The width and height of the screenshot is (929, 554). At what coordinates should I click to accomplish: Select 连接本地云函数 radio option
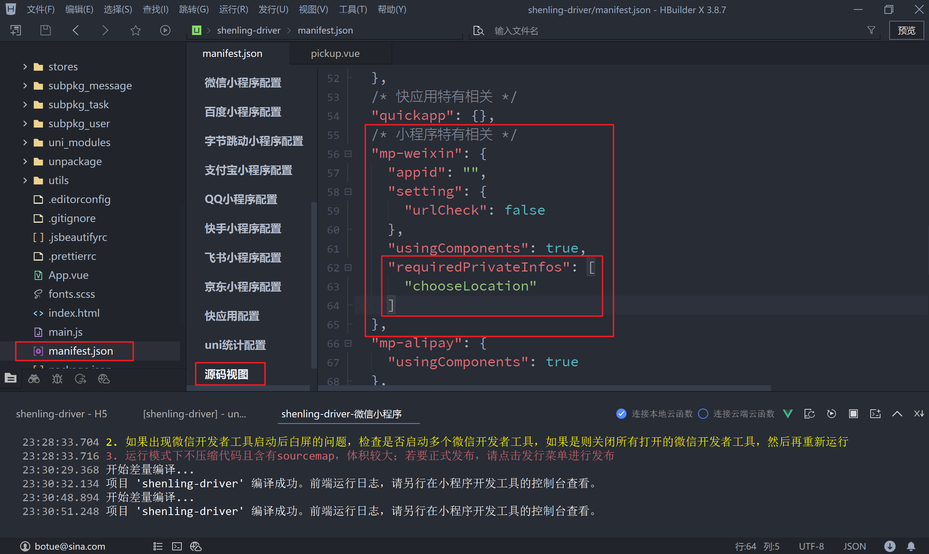click(621, 414)
